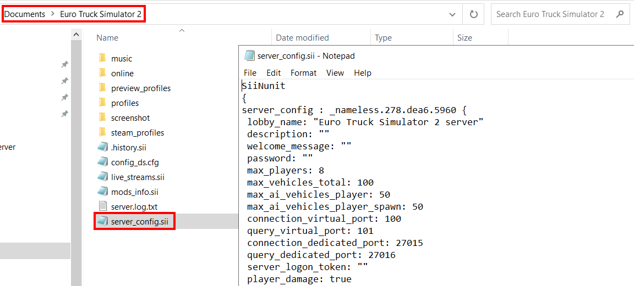The image size is (634, 286).
Task: Refresh the Euro Truck Simulator 2 folder
Action: [473, 14]
